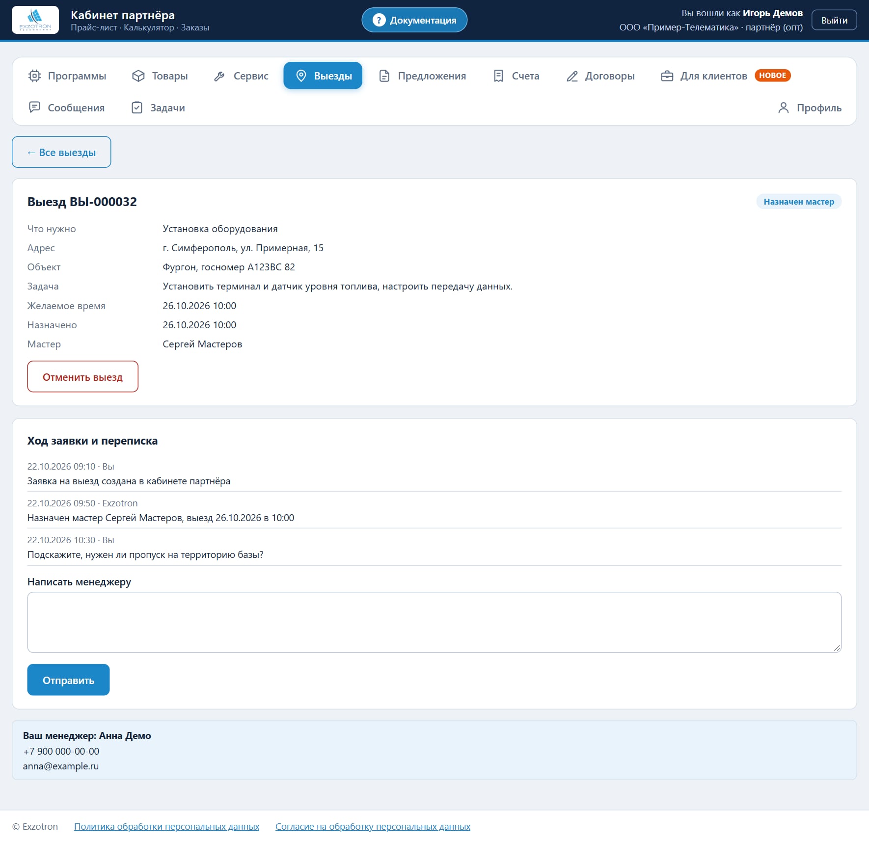The height and width of the screenshot is (842, 869).
Task: Open Политика обработки персональных данных link
Action: pos(166,827)
